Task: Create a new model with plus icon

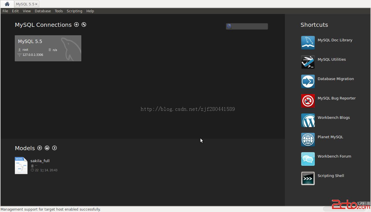Action: [x=40, y=148]
